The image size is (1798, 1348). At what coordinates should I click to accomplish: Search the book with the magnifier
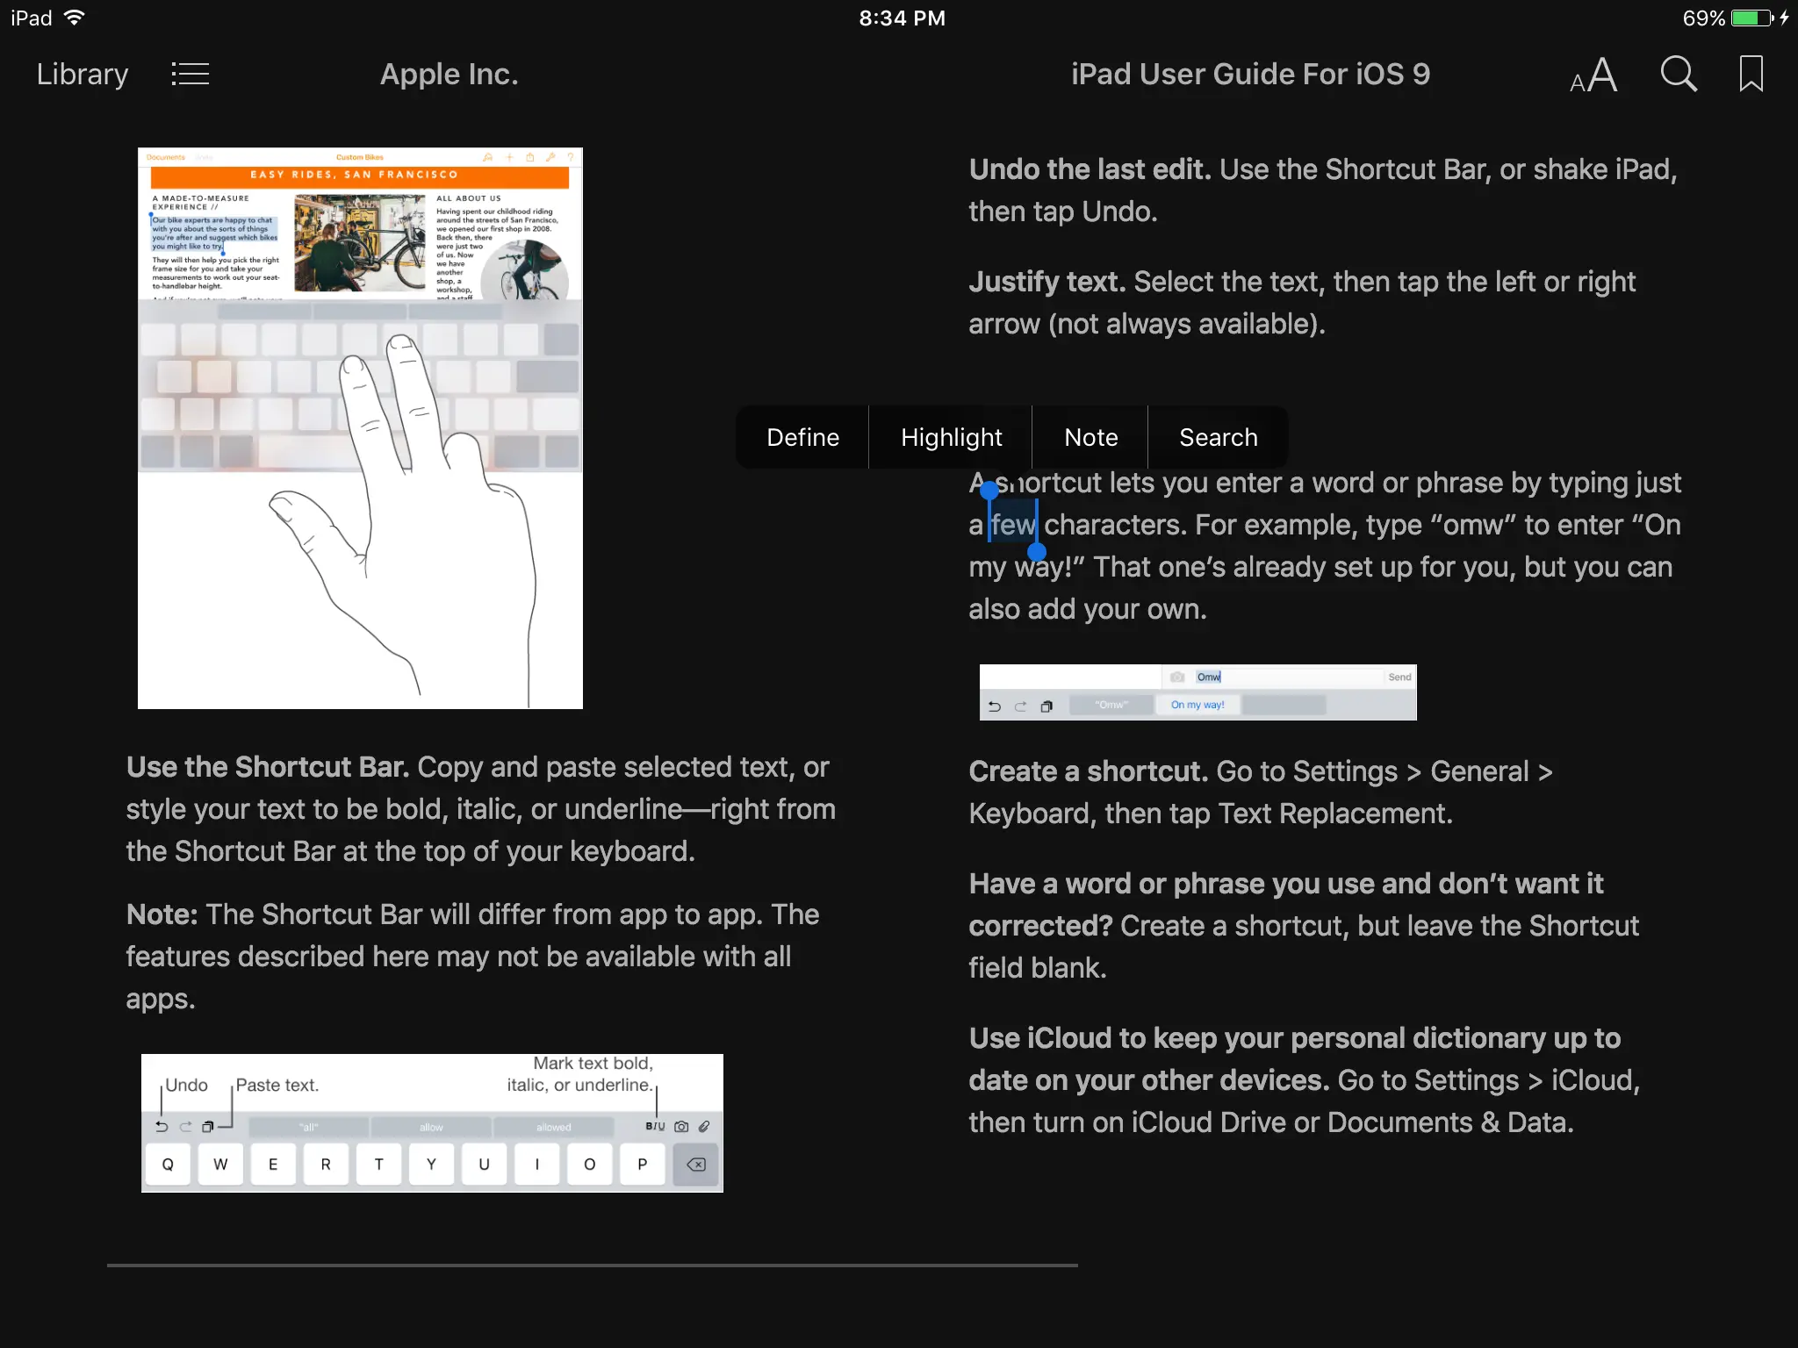pos(1678,74)
